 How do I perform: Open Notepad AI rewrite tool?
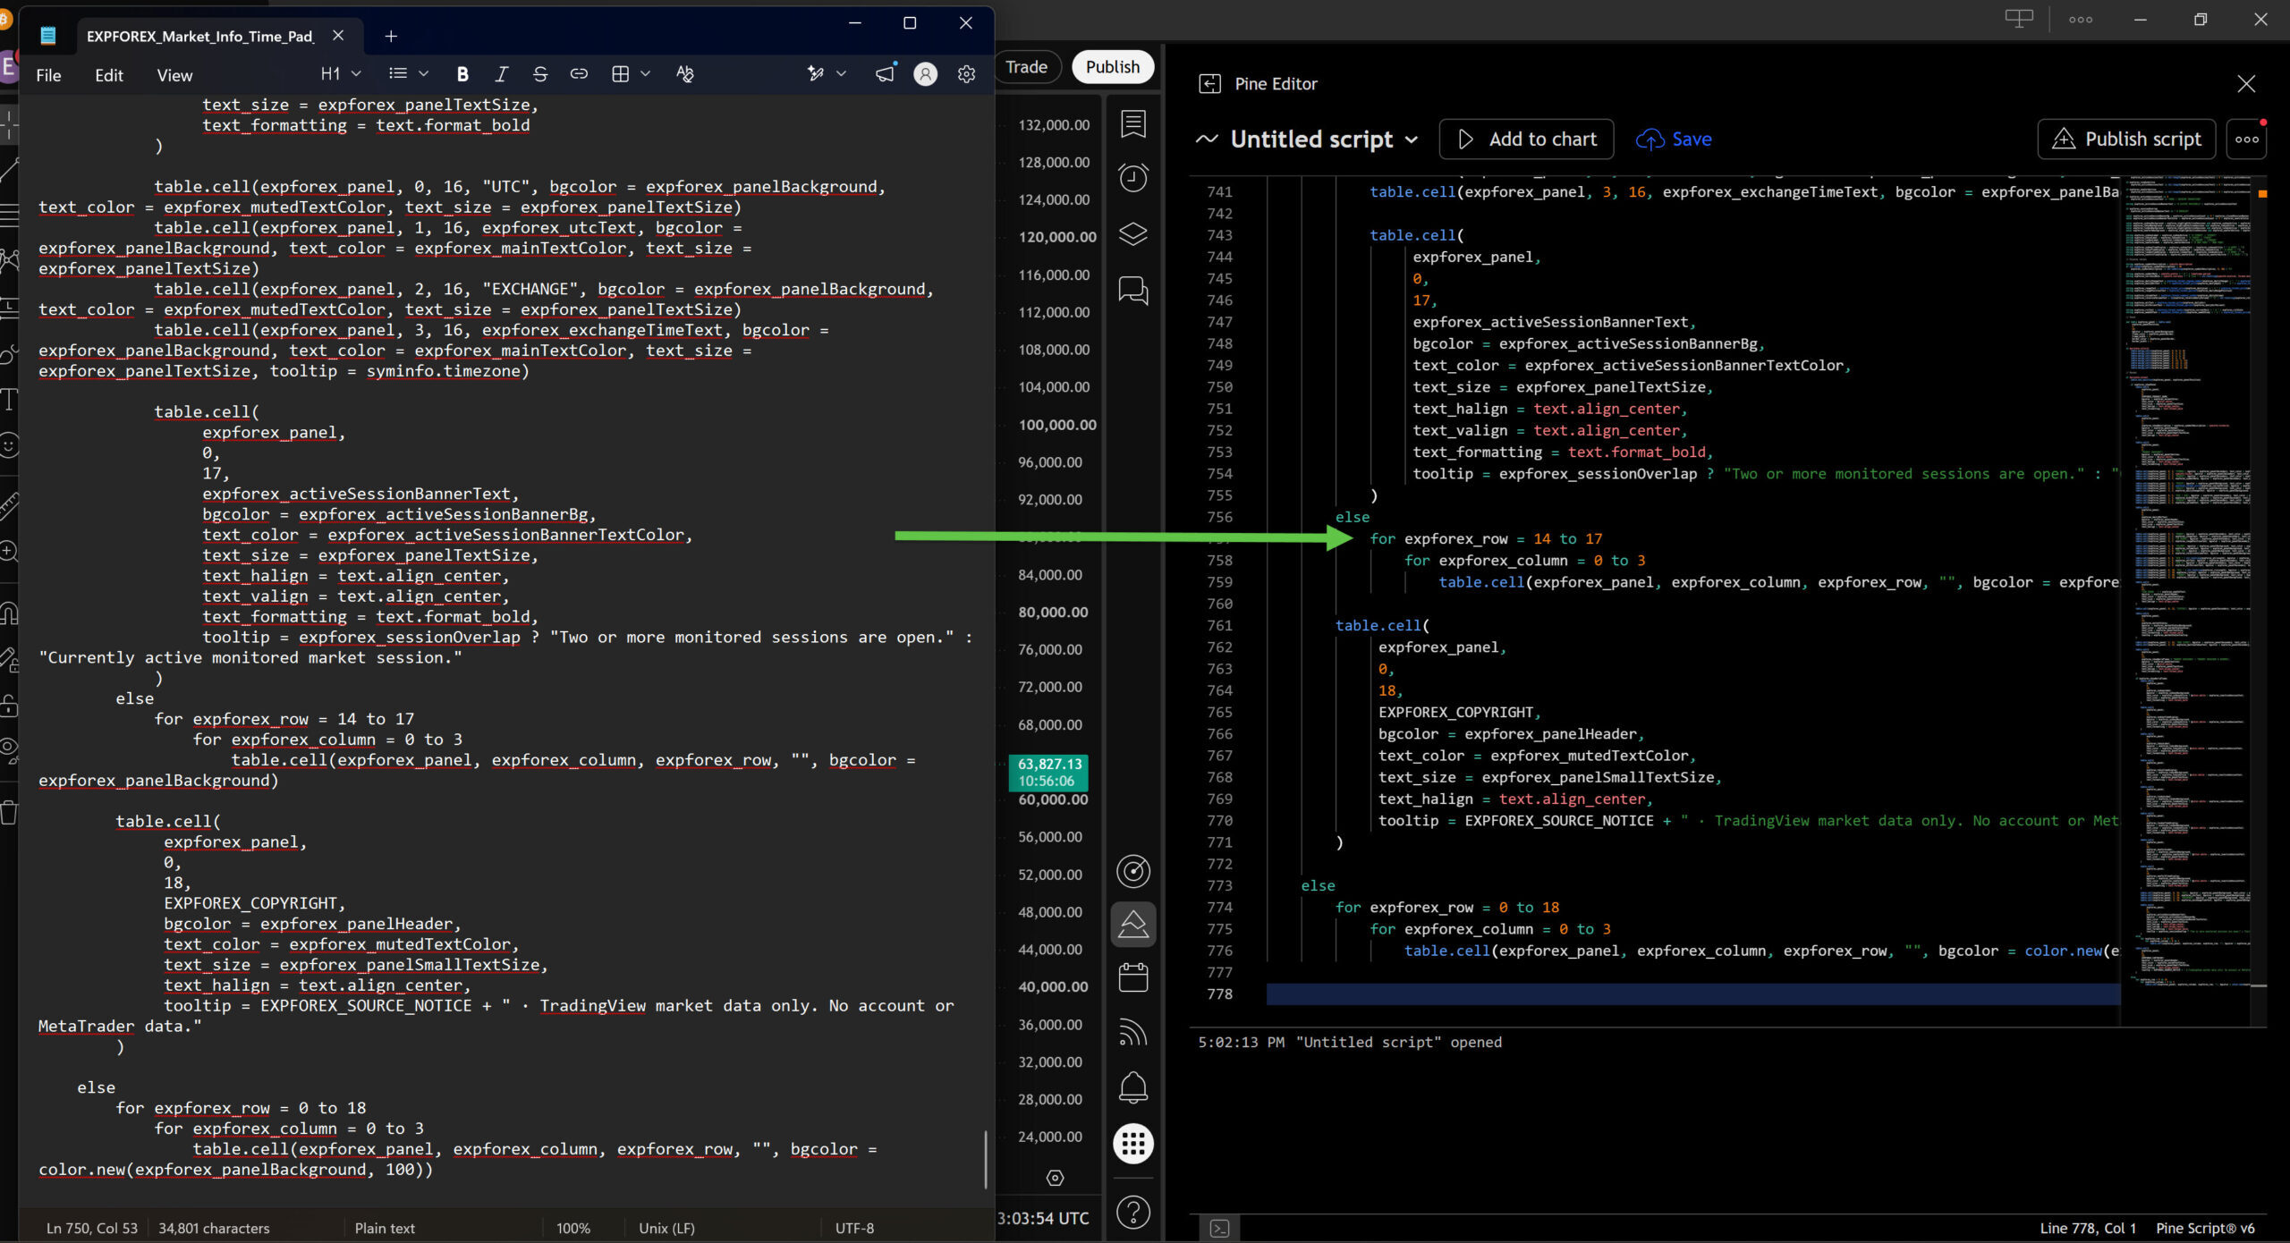pos(815,74)
